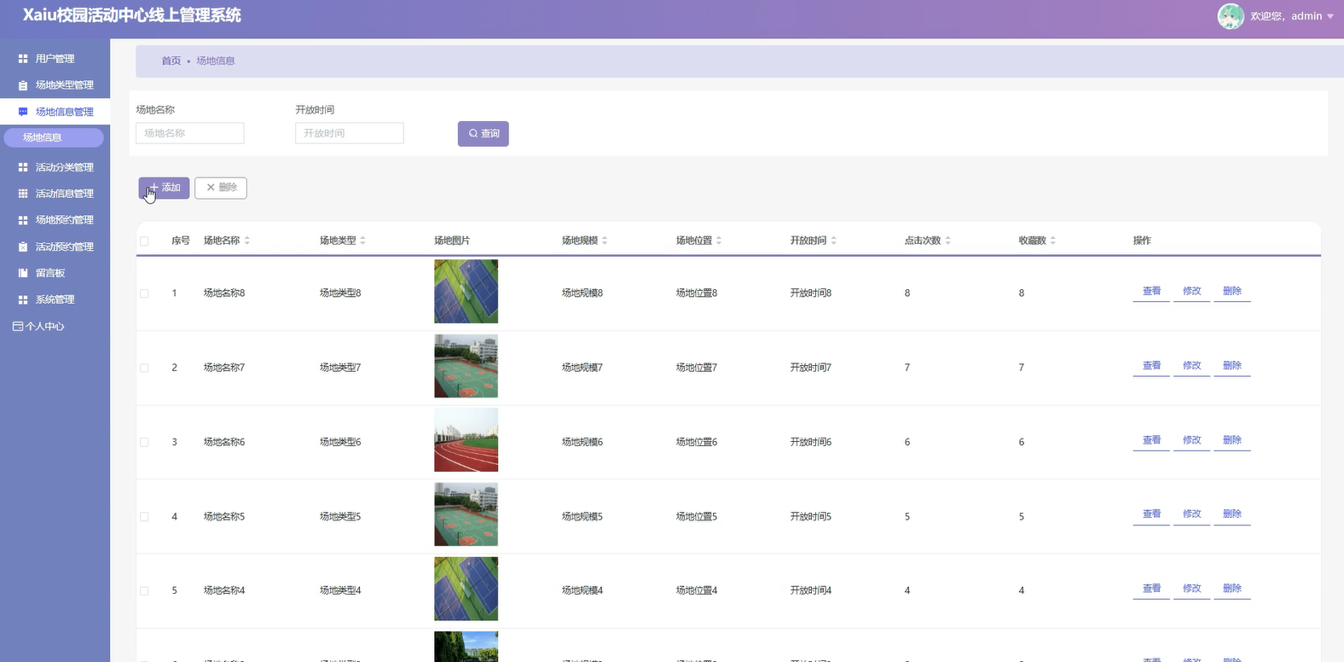Click 查看 for 场地名称8
The height and width of the screenshot is (662, 1344).
[1151, 292]
